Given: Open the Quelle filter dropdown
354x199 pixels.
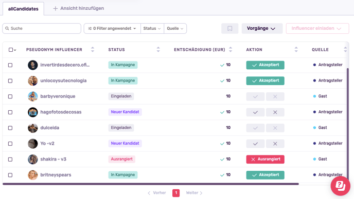Looking at the screenshot, I should pyautogui.click(x=175, y=28).
